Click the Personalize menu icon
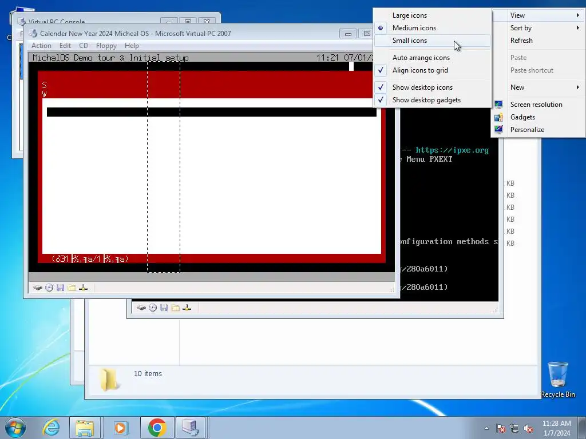Viewport: 586px width, 439px height. point(498,130)
